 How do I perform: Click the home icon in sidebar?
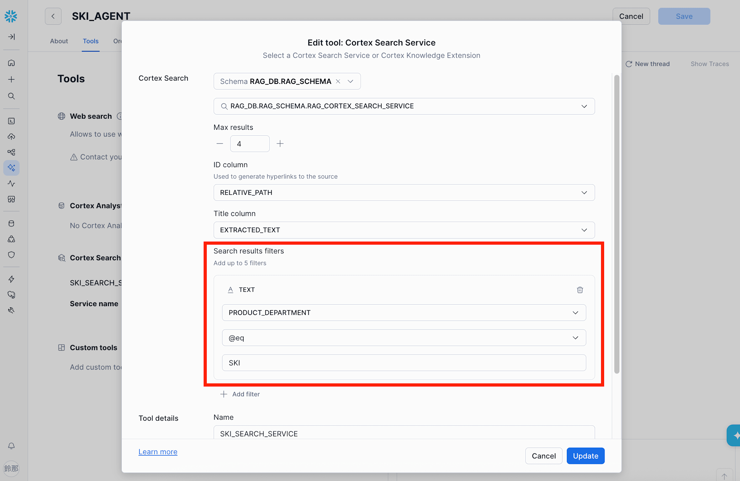coord(11,63)
